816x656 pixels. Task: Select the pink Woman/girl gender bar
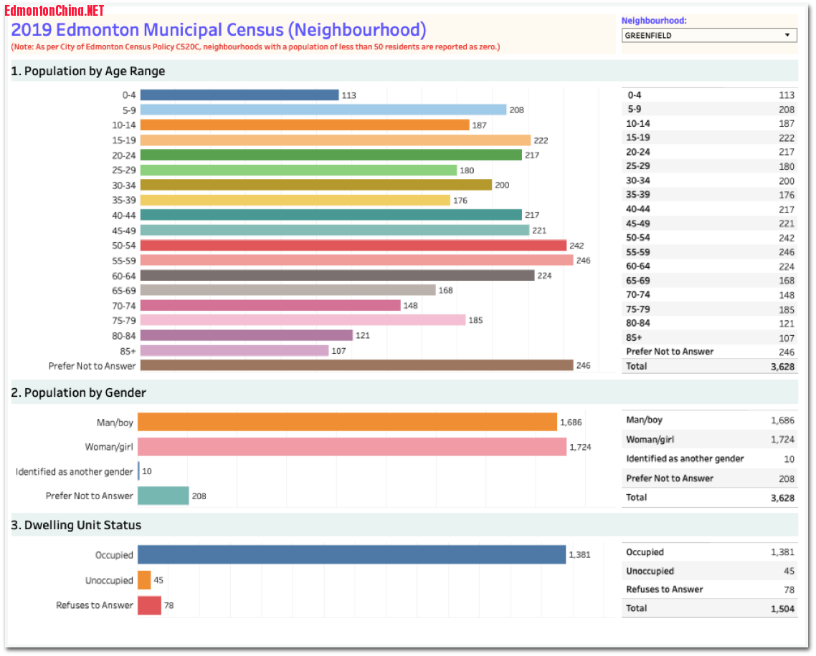[x=351, y=447]
